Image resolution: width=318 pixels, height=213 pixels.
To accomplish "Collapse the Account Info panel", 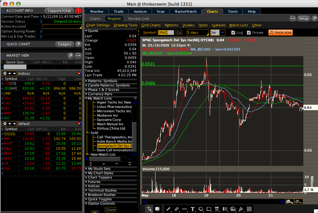I will (x=3, y=11).
